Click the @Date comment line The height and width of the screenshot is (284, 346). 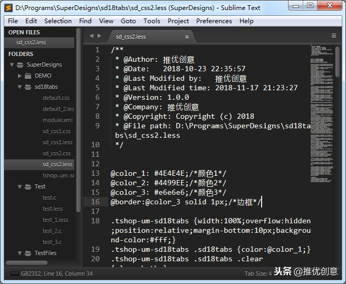pos(180,69)
